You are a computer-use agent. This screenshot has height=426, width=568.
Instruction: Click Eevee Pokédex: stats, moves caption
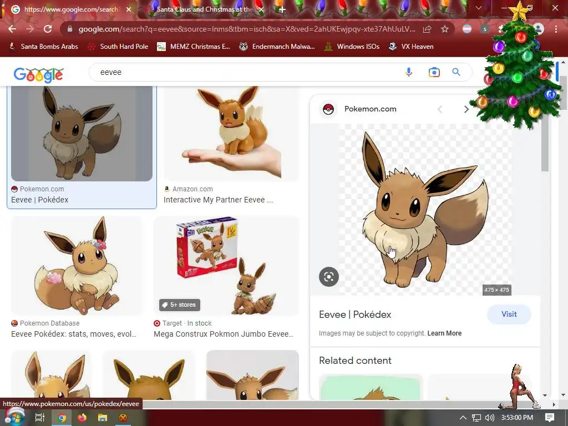(x=74, y=334)
